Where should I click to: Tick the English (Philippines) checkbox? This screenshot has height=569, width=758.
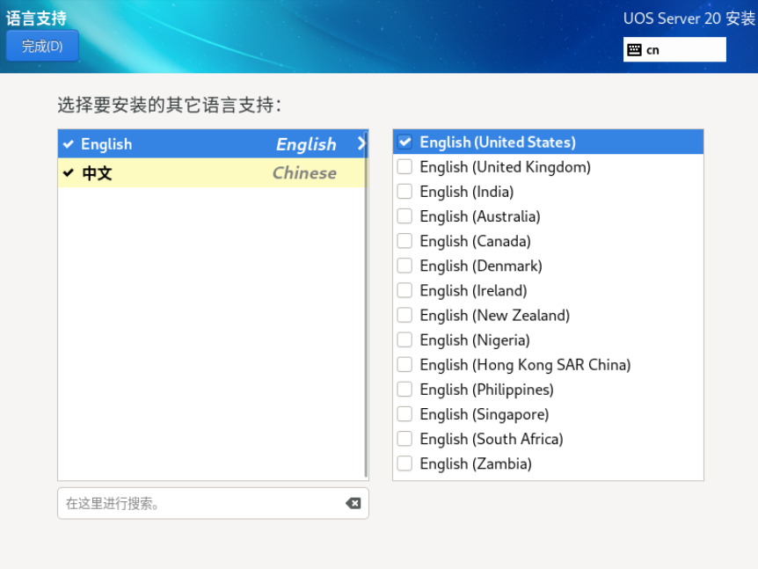(405, 390)
